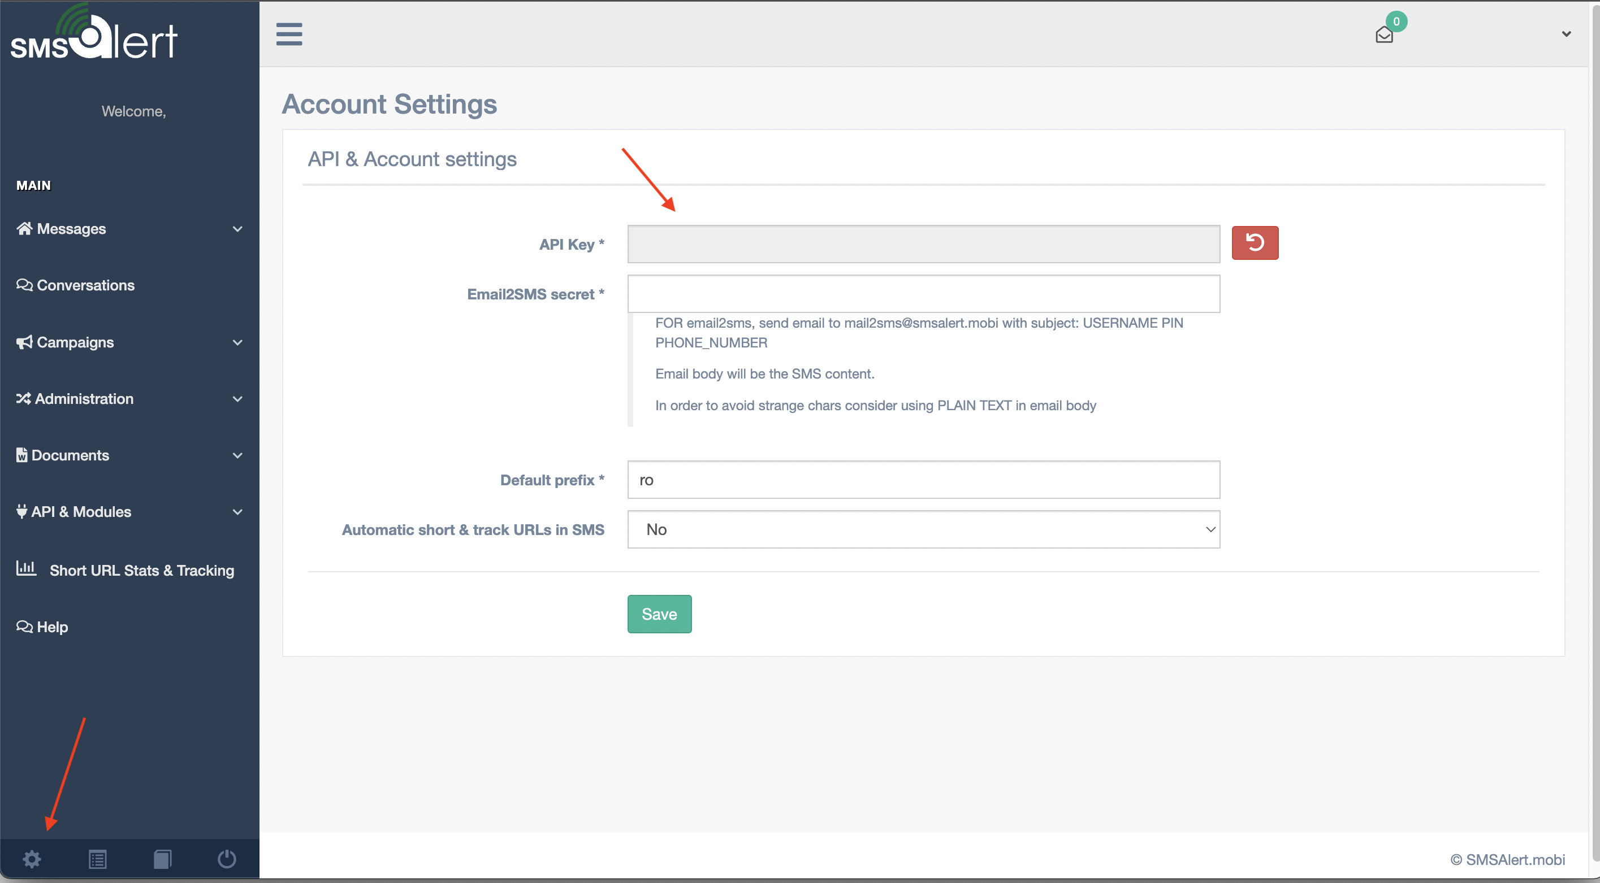Screen dimensions: 1600x883
Task: Expand the Messages menu chevron
Action: pos(237,229)
